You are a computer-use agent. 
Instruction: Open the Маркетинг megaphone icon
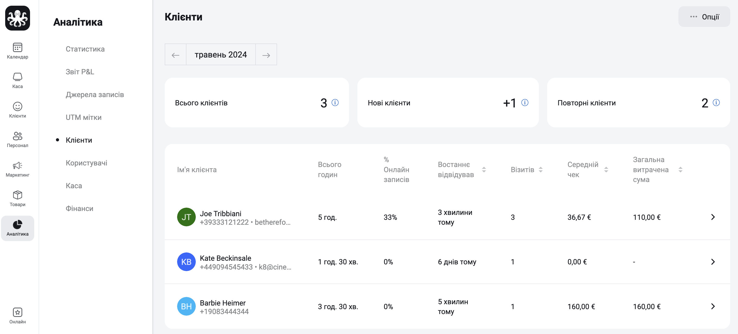point(17,165)
